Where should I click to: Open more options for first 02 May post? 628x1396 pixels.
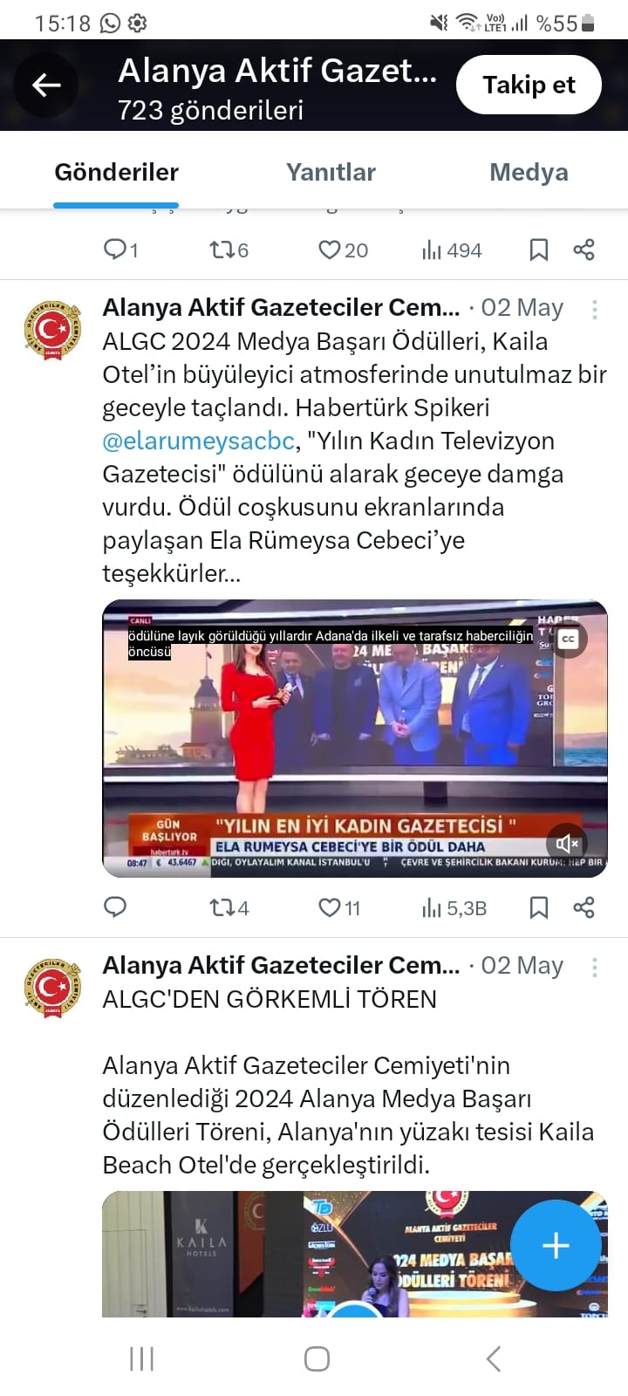[595, 309]
